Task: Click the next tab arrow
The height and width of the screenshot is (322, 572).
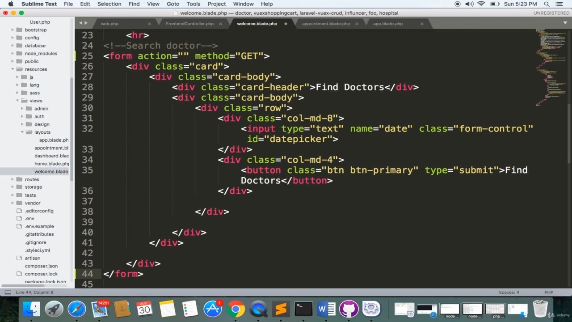Action: pyautogui.click(x=86, y=23)
